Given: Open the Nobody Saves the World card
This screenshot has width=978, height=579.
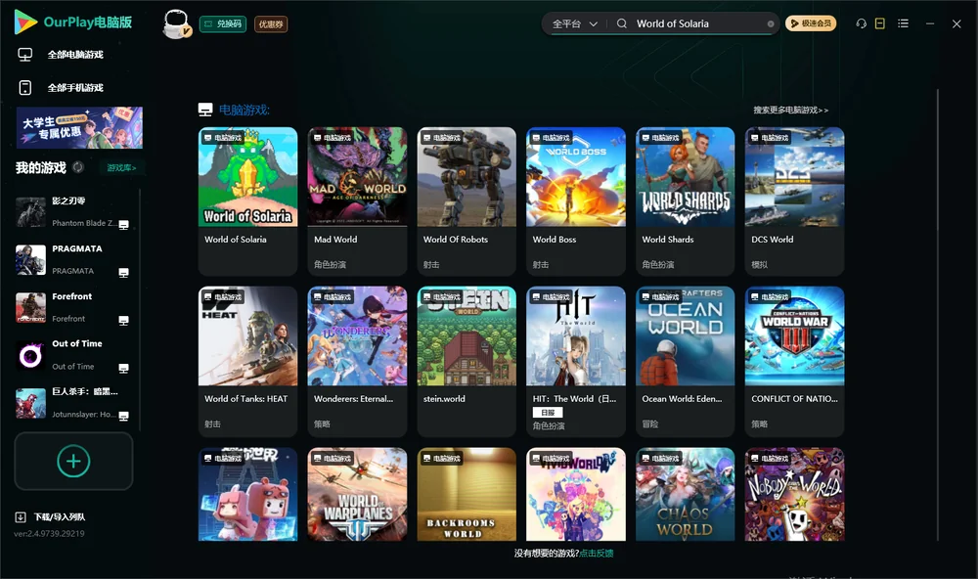Looking at the screenshot, I should 794,494.
